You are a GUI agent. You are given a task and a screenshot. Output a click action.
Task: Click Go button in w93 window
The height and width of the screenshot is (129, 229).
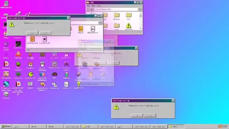(x=140, y=9)
